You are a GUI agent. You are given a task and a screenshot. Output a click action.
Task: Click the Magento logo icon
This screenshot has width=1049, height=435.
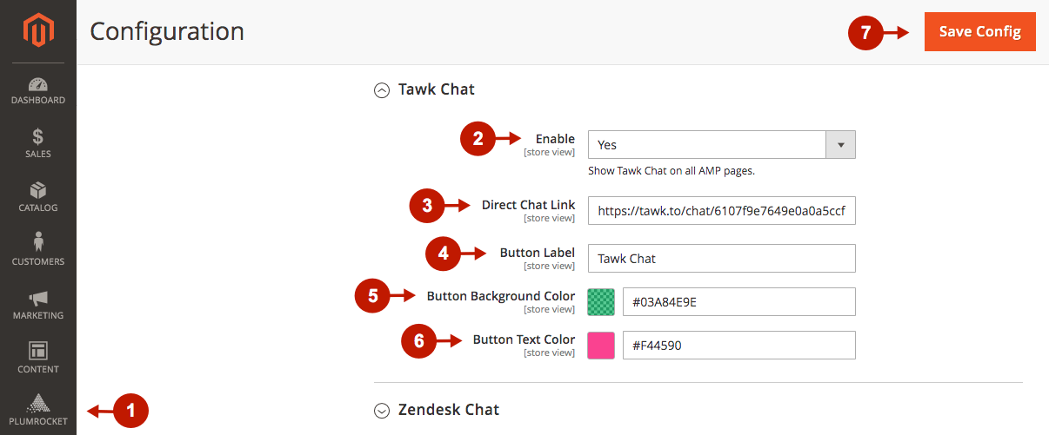(37, 31)
